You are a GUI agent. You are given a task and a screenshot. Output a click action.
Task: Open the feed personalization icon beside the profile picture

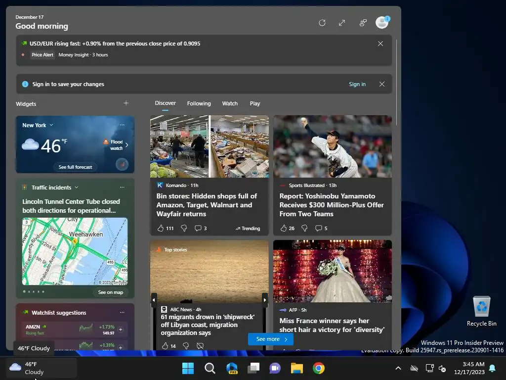coord(363,23)
